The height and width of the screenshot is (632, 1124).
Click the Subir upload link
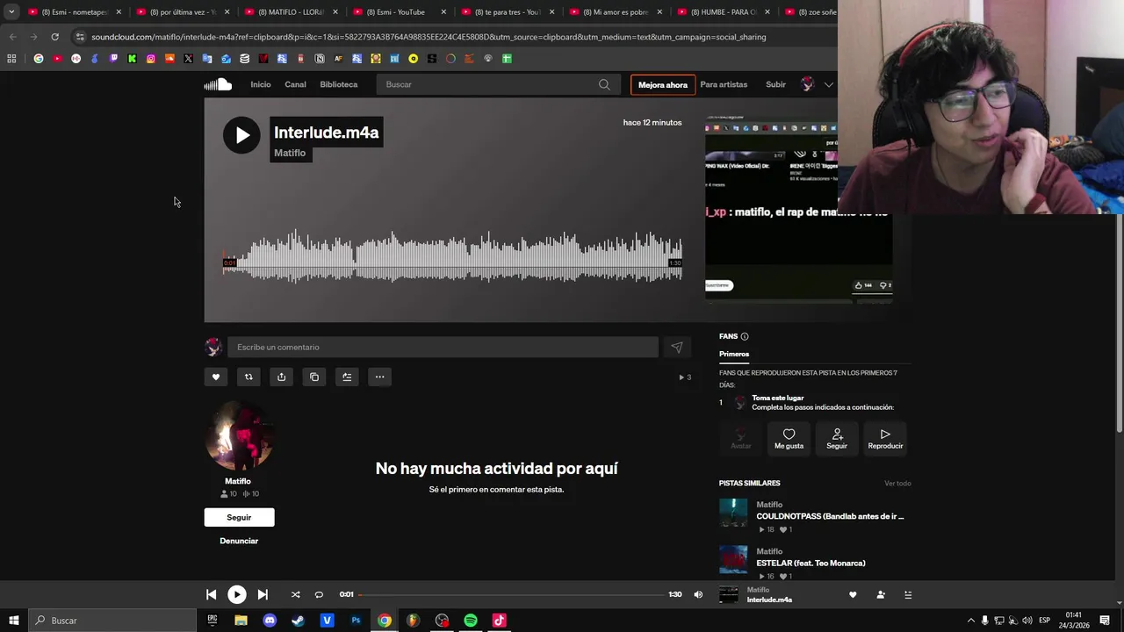775,84
